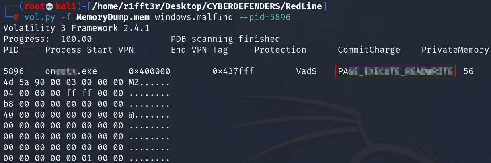This screenshot has width=491, height=163.
Task: Click the 0x400000 start VPN value
Action: coord(150,72)
